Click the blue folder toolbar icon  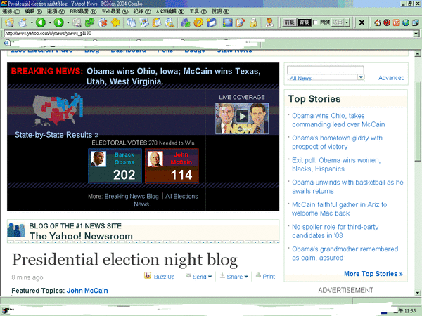point(212,22)
